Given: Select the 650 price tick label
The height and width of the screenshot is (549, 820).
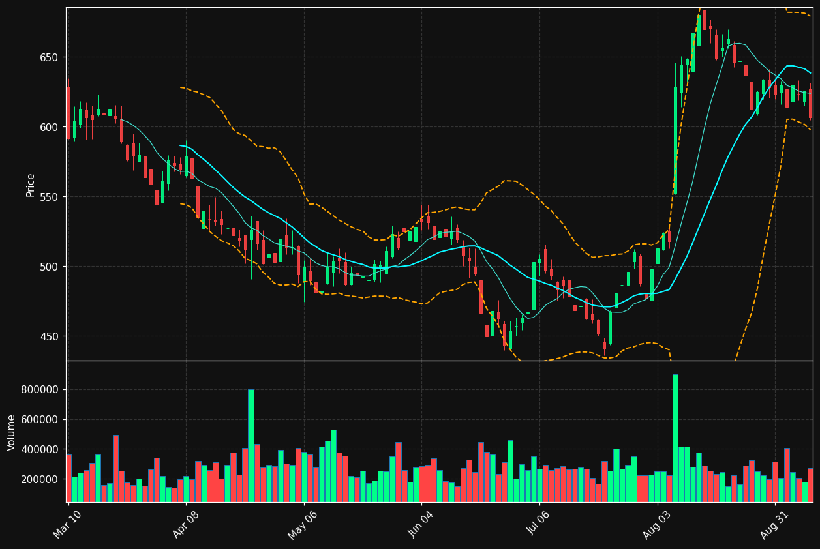Looking at the screenshot, I should coord(50,57).
